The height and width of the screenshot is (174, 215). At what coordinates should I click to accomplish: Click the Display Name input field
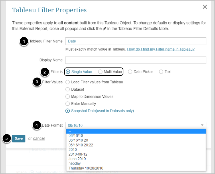(x=136, y=60)
